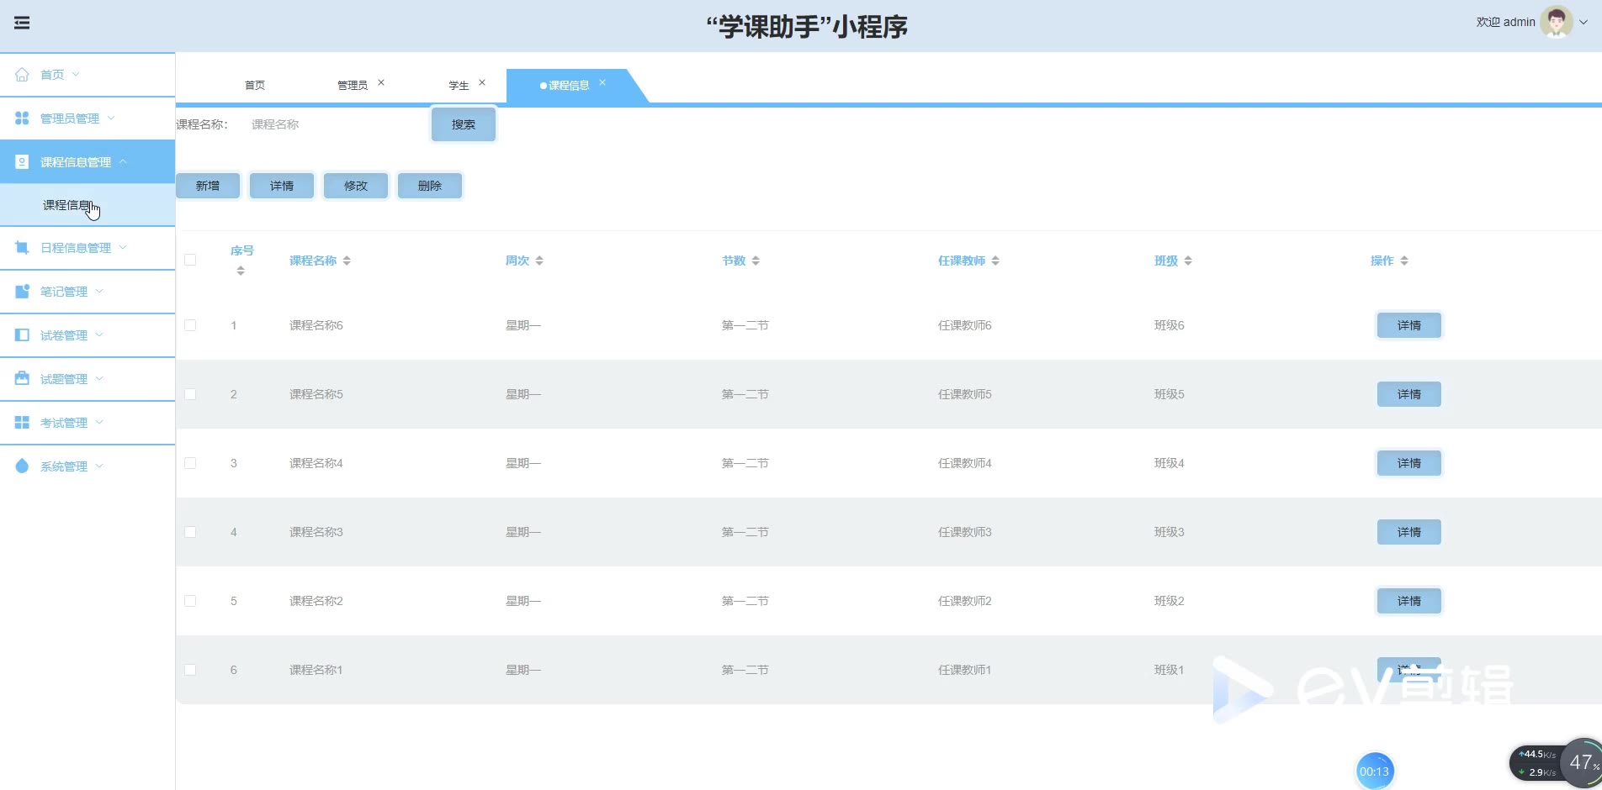Click the 试题管理 sidebar icon
The height and width of the screenshot is (790, 1602).
(x=22, y=378)
